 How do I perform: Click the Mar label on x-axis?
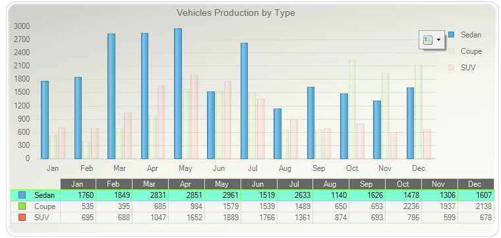(119, 168)
